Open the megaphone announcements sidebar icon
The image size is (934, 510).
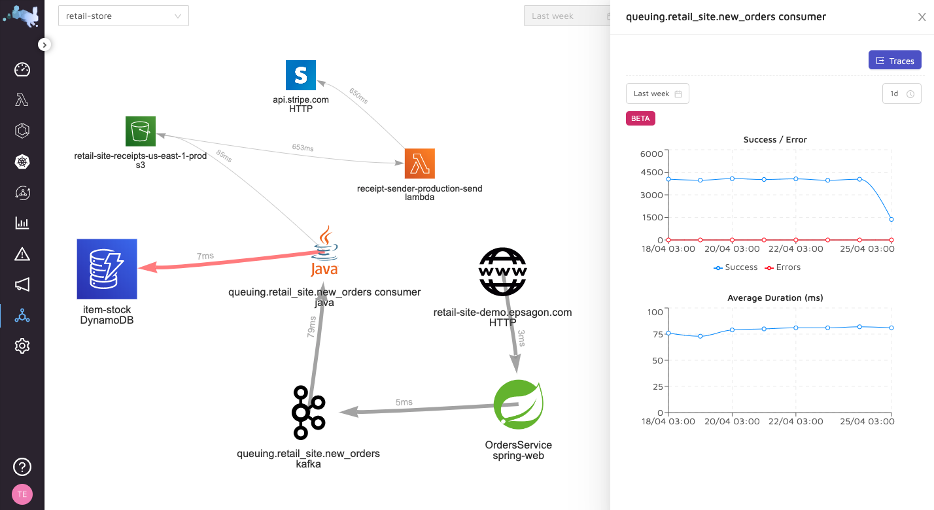point(22,284)
